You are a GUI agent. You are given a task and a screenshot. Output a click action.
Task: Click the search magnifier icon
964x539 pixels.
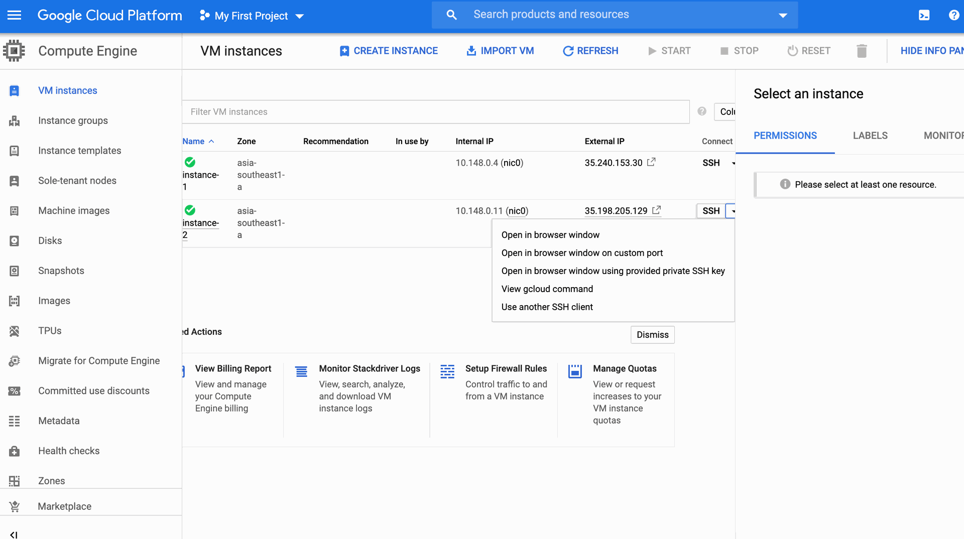[x=451, y=15]
